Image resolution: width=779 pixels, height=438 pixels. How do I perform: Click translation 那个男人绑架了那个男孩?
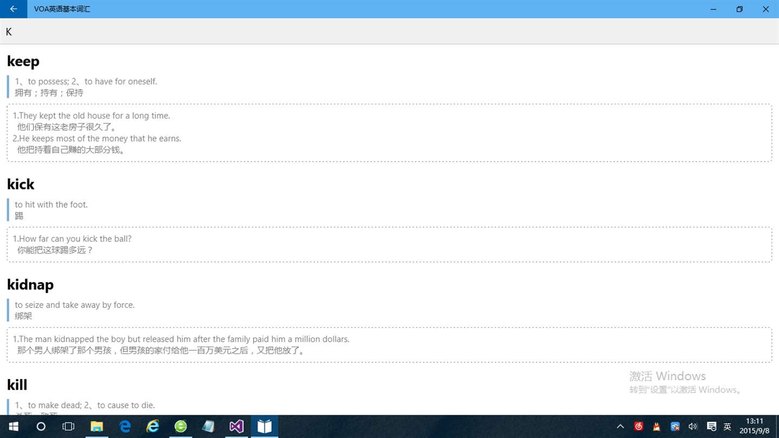click(162, 350)
